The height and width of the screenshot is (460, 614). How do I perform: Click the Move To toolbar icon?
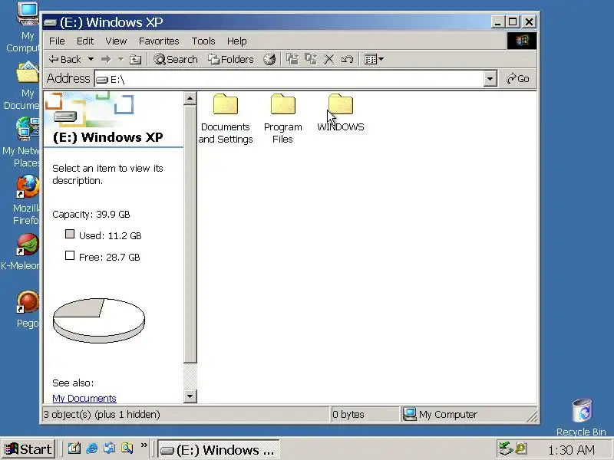coord(292,60)
